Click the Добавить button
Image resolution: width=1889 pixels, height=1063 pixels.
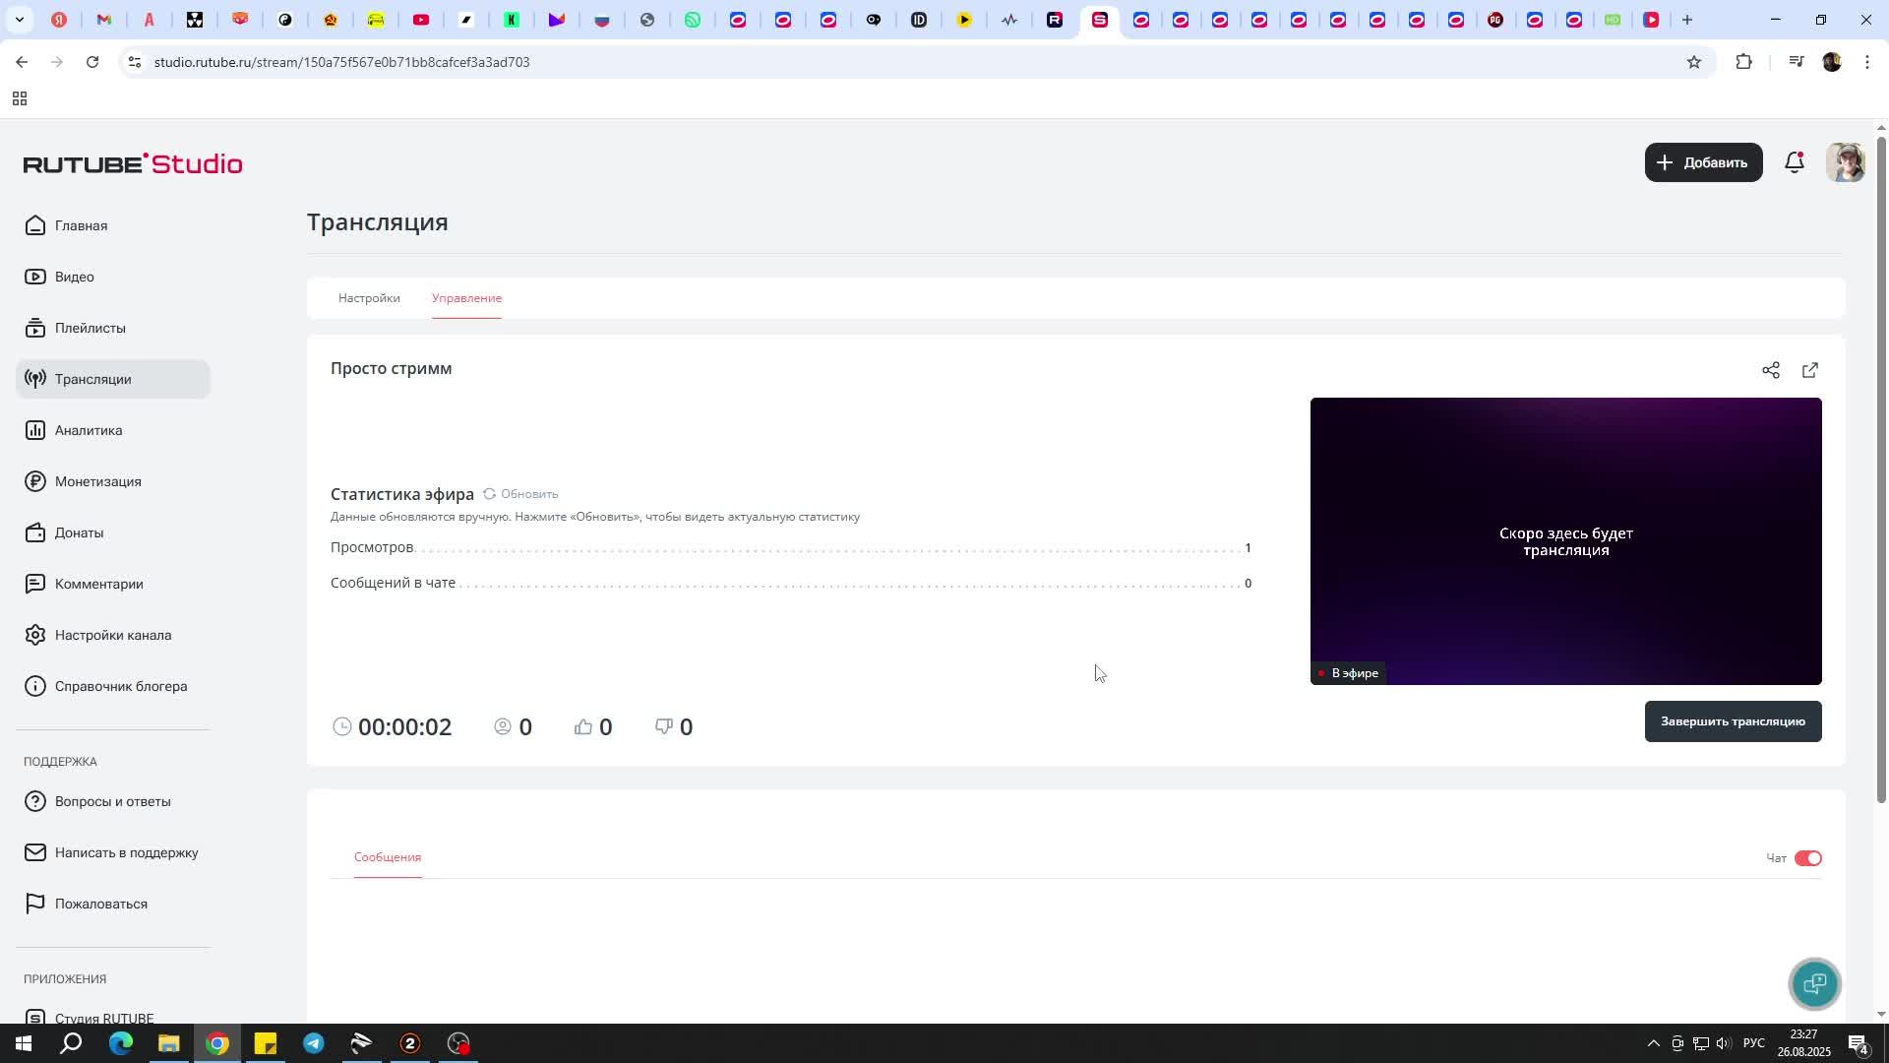click(x=1703, y=162)
